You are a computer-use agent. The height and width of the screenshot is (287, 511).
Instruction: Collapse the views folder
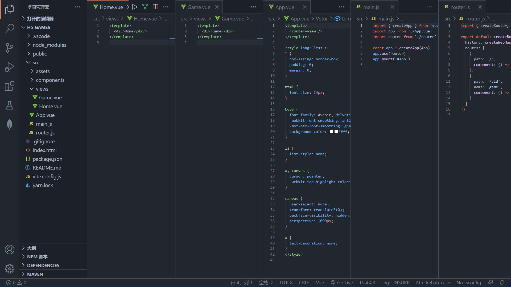click(42, 89)
